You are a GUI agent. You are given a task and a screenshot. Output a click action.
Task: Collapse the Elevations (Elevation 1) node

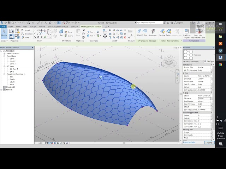(x=4, y=74)
